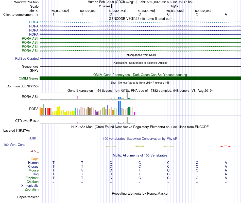Click the Rhesus species label

[x=33, y=166]
